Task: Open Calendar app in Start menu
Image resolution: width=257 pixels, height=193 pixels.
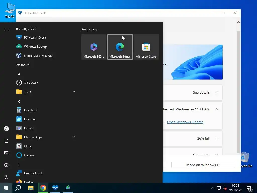Action: [46, 119]
